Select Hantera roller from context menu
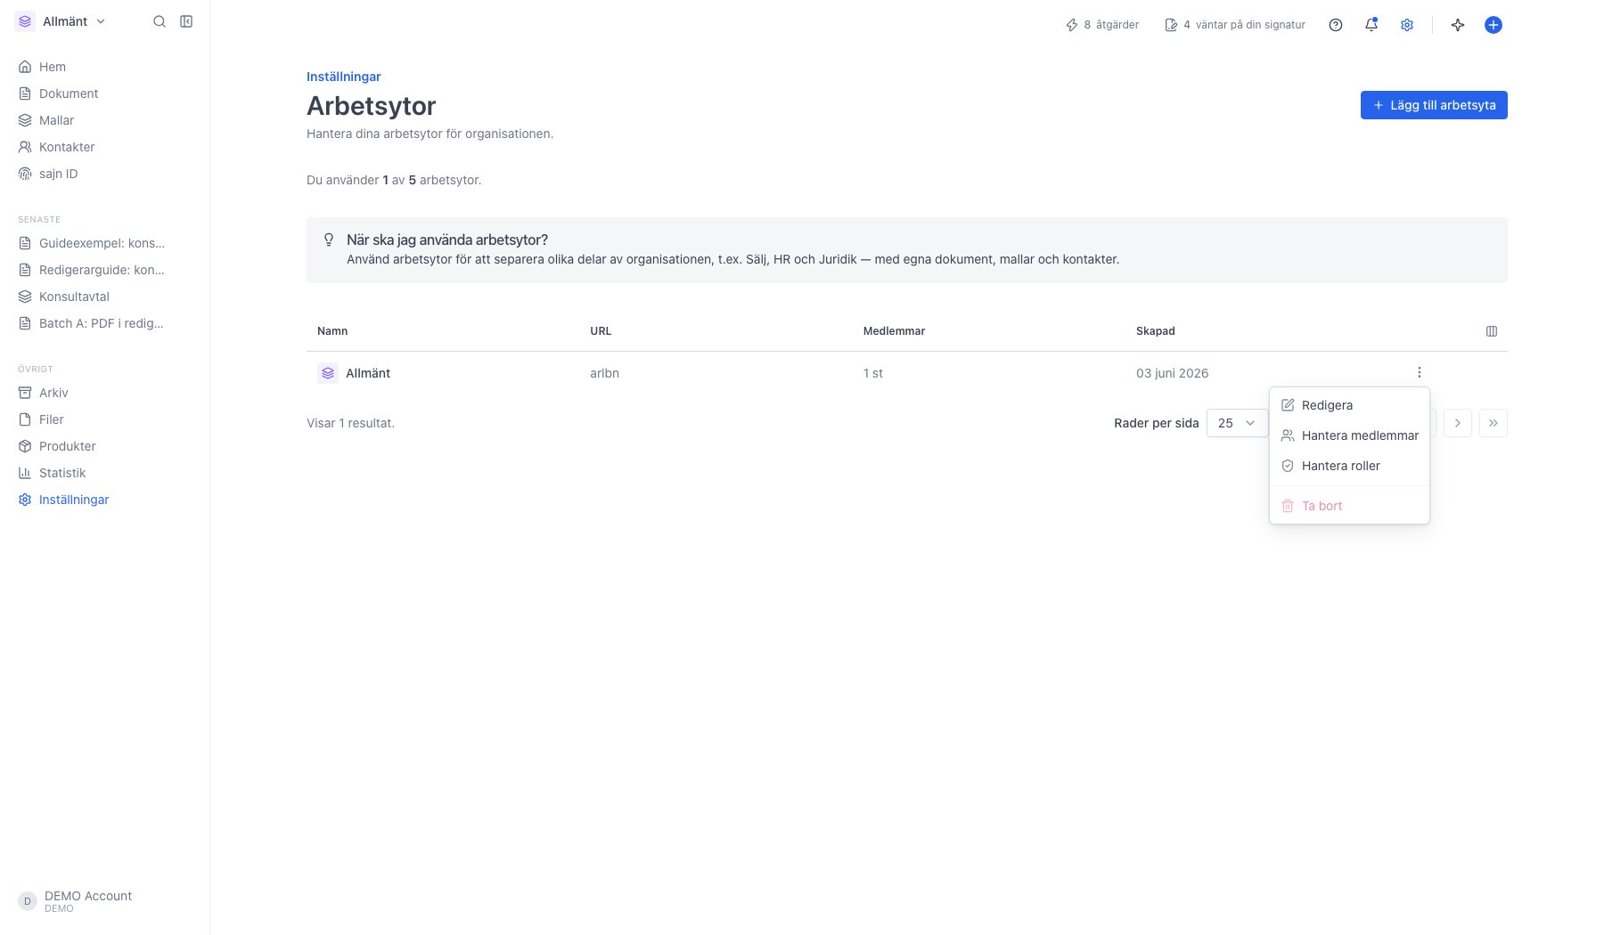 pos(1349,466)
